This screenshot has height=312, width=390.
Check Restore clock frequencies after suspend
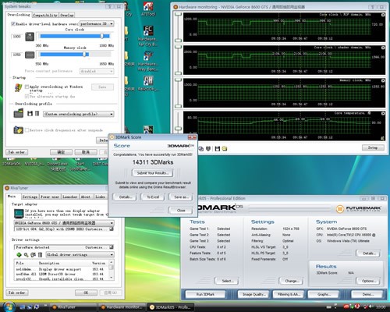click(27, 130)
